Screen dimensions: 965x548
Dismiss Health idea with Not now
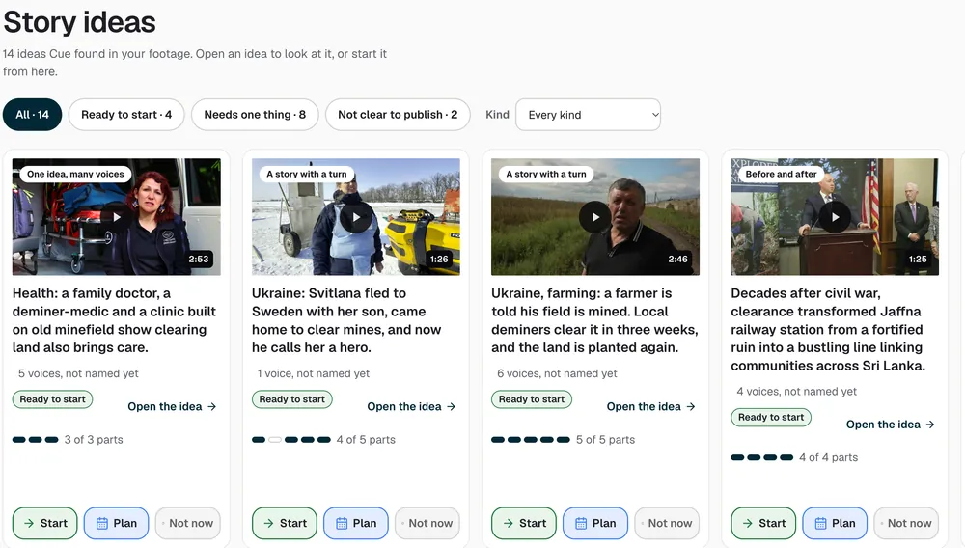click(x=188, y=523)
